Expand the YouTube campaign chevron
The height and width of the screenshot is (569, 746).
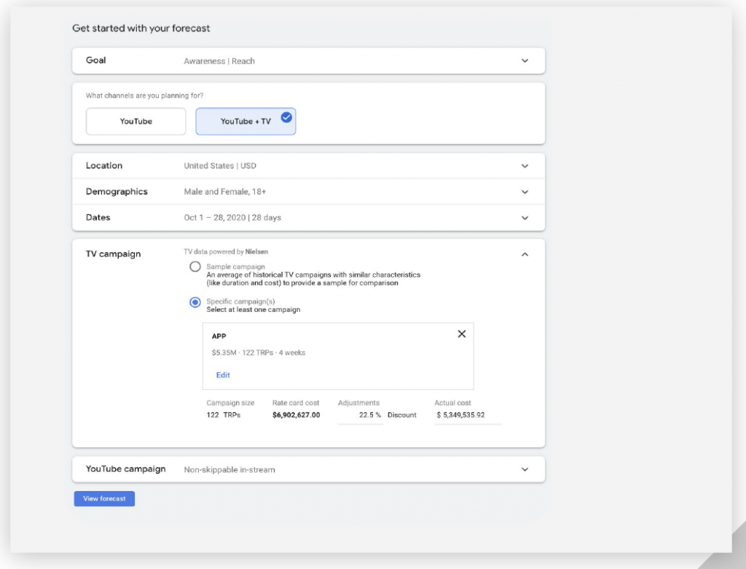[525, 470]
